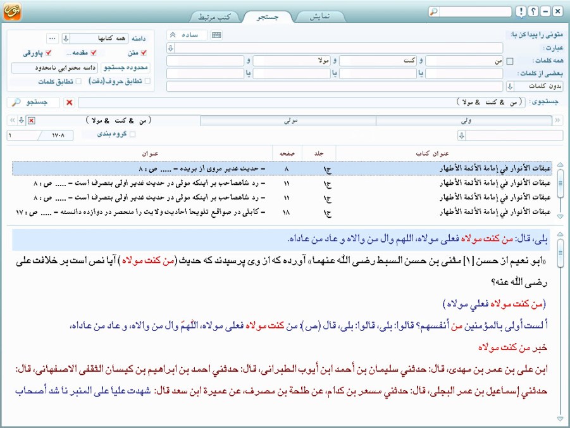Click scroll-down arrow of the text pane

tap(560, 419)
